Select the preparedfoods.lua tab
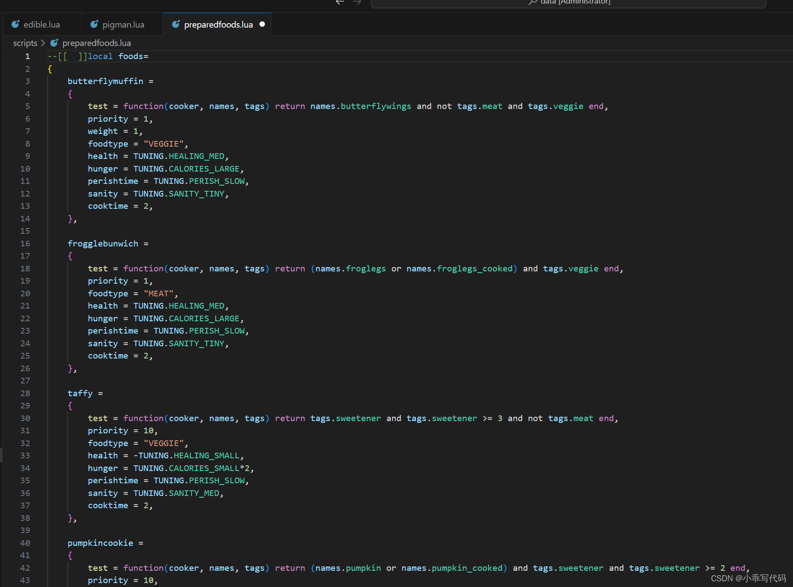The width and height of the screenshot is (793, 587). [x=217, y=25]
